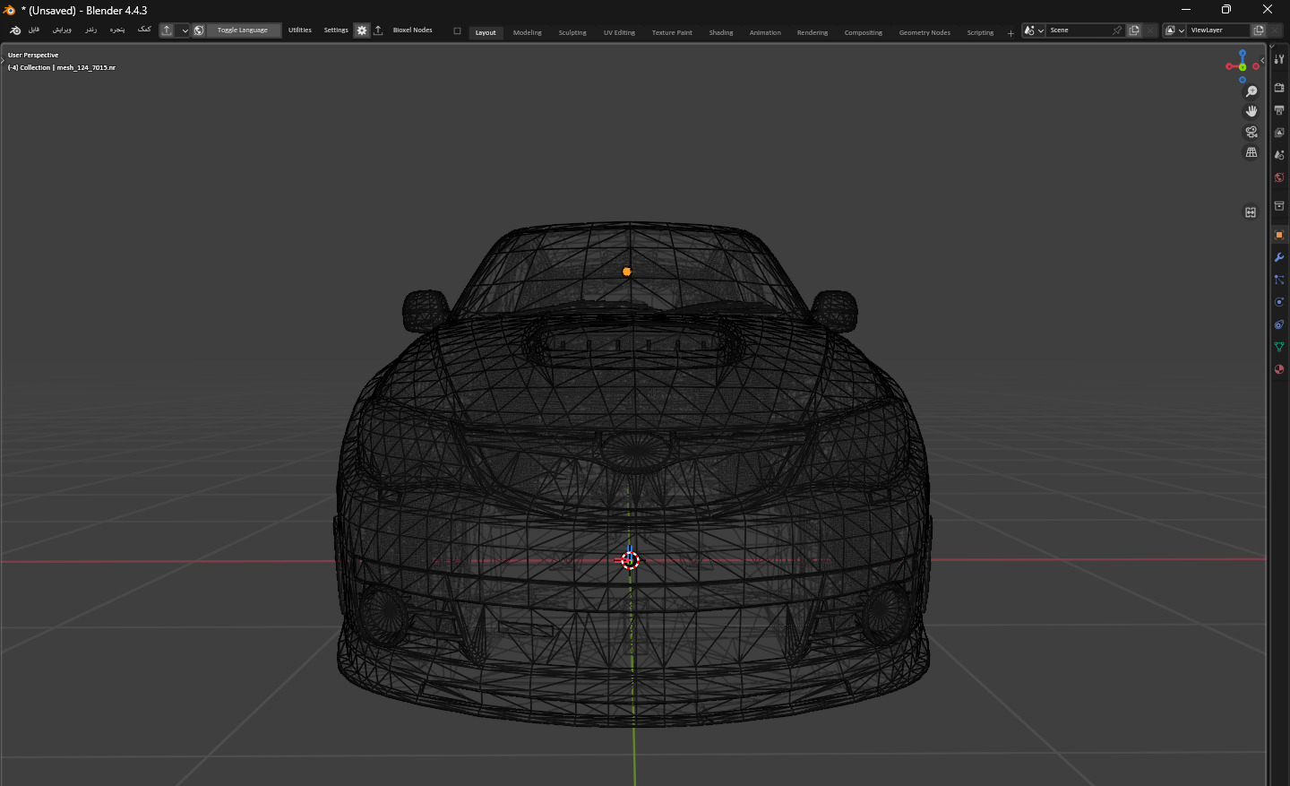Click the Toggle Language button
Image resolution: width=1290 pixels, height=786 pixels.
(x=243, y=30)
